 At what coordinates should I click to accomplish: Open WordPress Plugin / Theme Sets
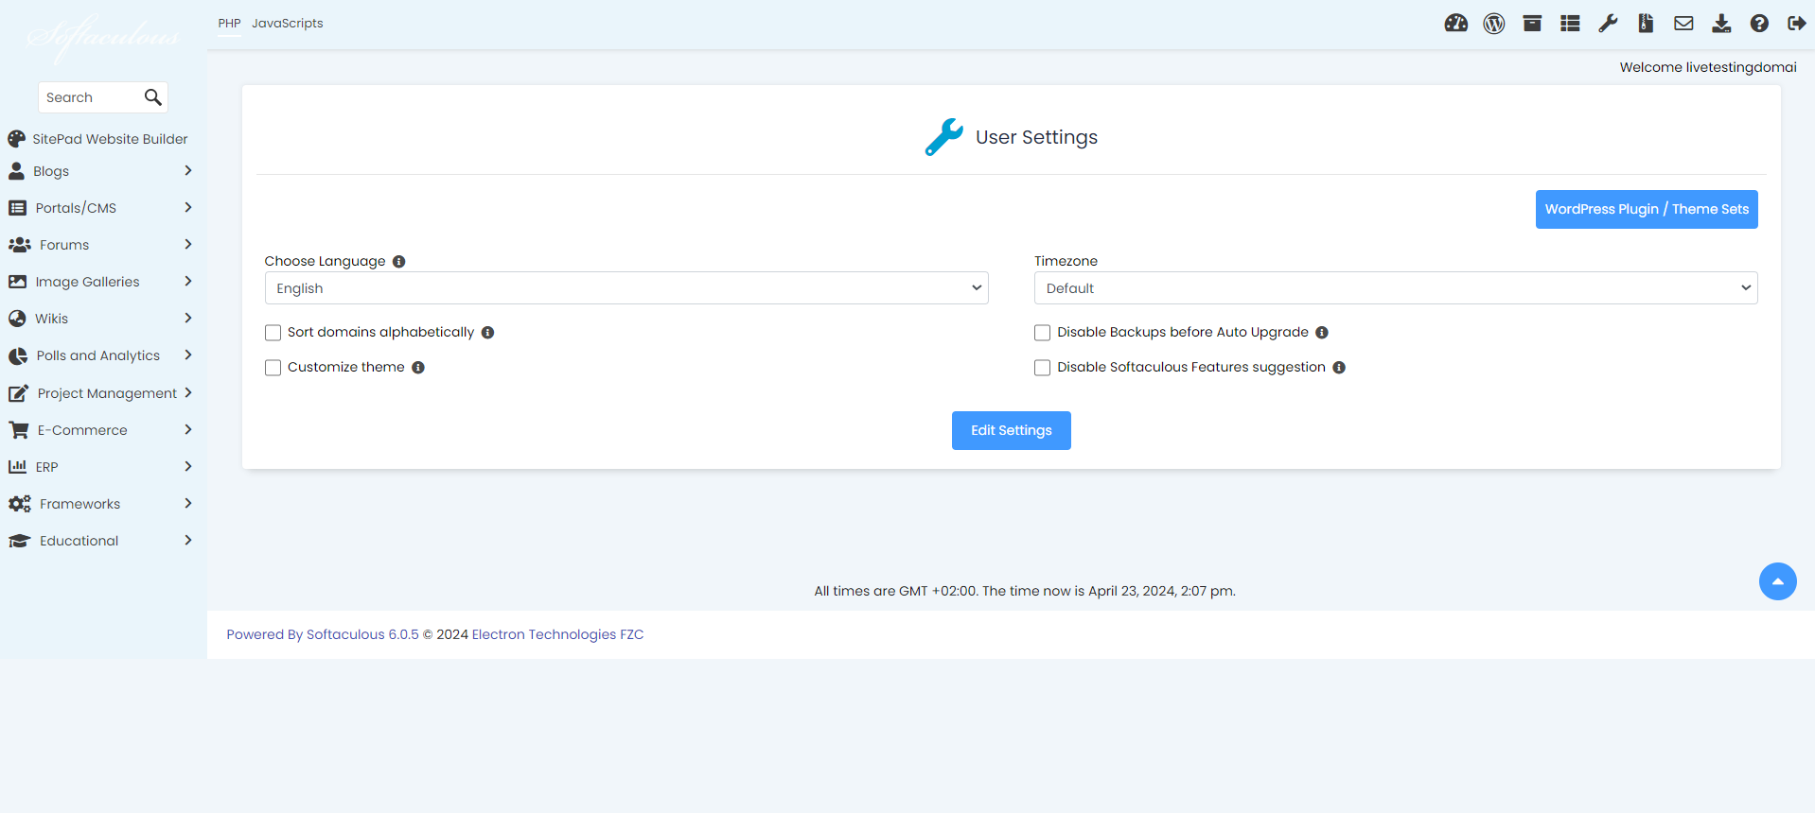(1647, 209)
